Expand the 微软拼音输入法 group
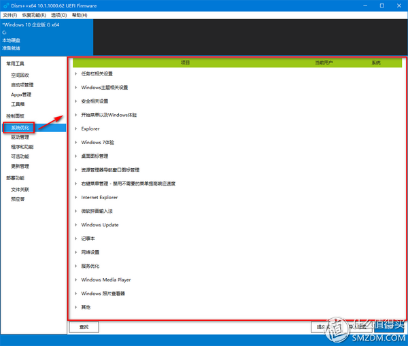Viewport: 408px width, 346px height. coord(75,211)
